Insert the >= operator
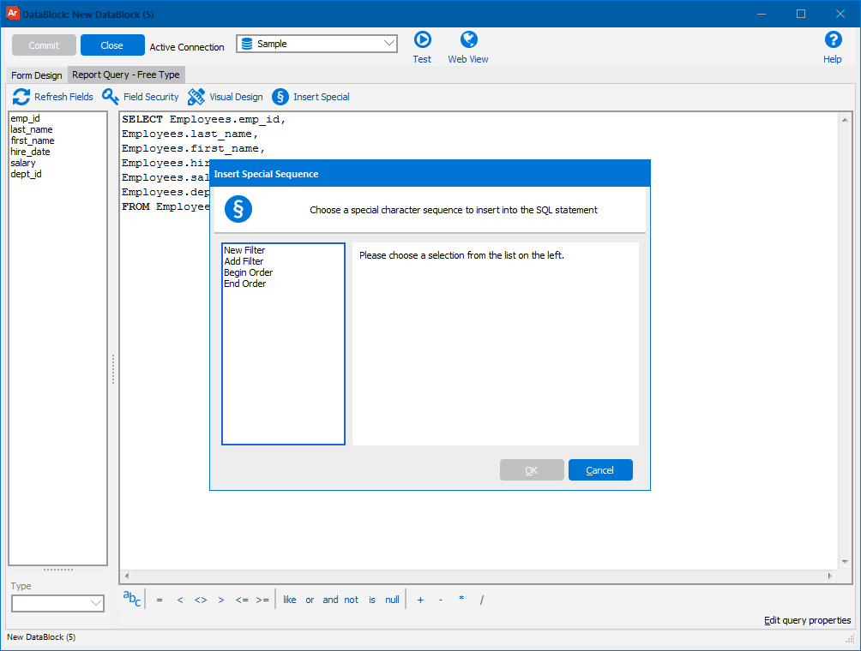The height and width of the screenshot is (651, 861). 262,600
